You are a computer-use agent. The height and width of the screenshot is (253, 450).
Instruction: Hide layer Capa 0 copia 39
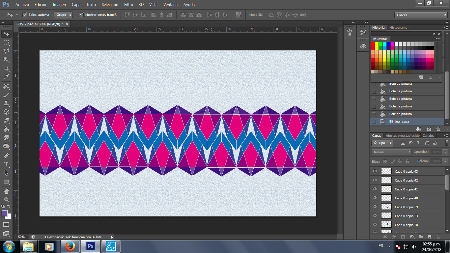[x=375, y=207]
